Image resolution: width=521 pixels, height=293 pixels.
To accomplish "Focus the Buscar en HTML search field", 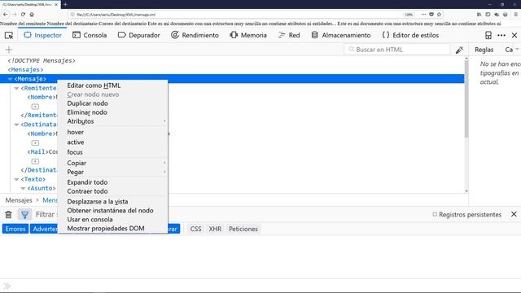I will coord(397,50).
